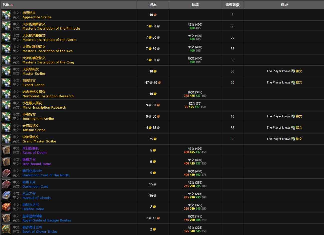Viewport: 324px width, 235px height.
Task: Sort by the 成本 column header
Action: coord(153,5)
